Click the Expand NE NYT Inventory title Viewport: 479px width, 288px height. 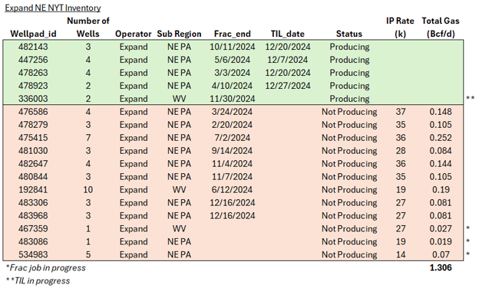(53, 8)
